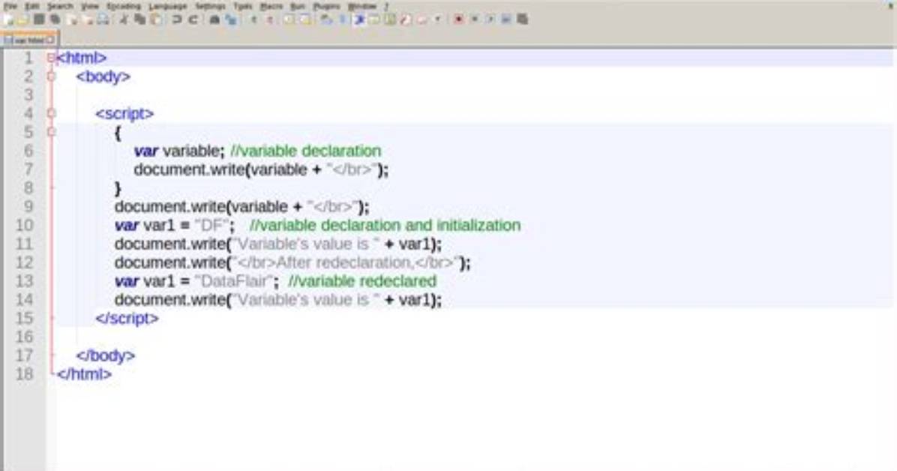Click line number 18 in the margin
The width and height of the screenshot is (897, 471).
25,373
